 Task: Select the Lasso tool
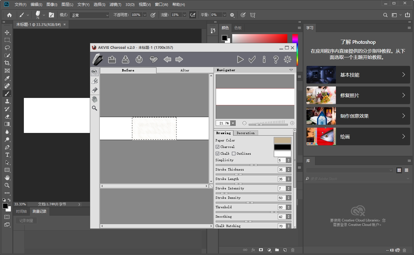(x=7, y=48)
